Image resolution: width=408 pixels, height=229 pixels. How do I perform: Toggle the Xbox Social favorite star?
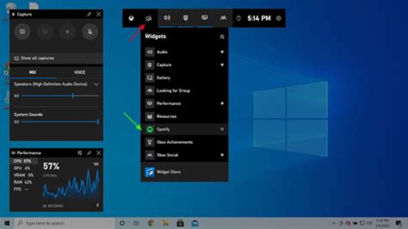222,155
